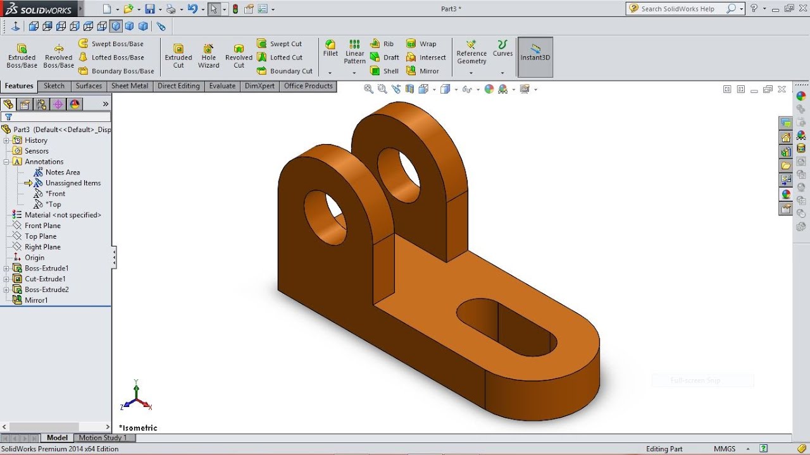Open the Reference Geometry tool
This screenshot has width=810, height=455.
pyautogui.click(x=471, y=52)
